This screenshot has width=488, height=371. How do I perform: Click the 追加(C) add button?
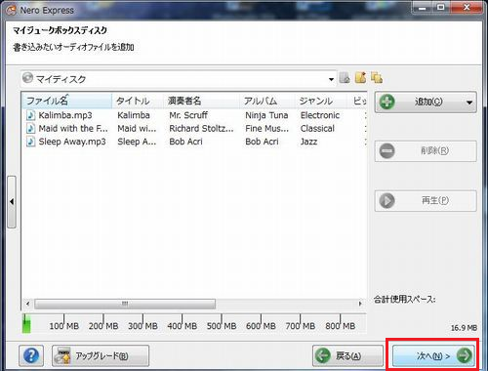pyautogui.click(x=426, y=103)
